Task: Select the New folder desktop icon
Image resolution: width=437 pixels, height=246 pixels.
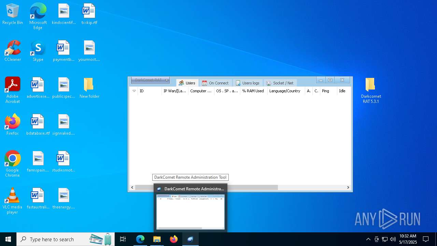Action: click(89, 88)
